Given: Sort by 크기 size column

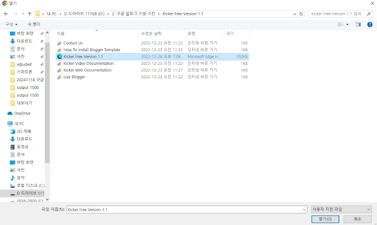Looking at the screenshot, I should [x=237, y=34].
